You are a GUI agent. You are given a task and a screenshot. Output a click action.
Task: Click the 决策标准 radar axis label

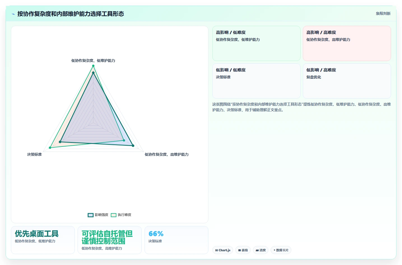34,154
